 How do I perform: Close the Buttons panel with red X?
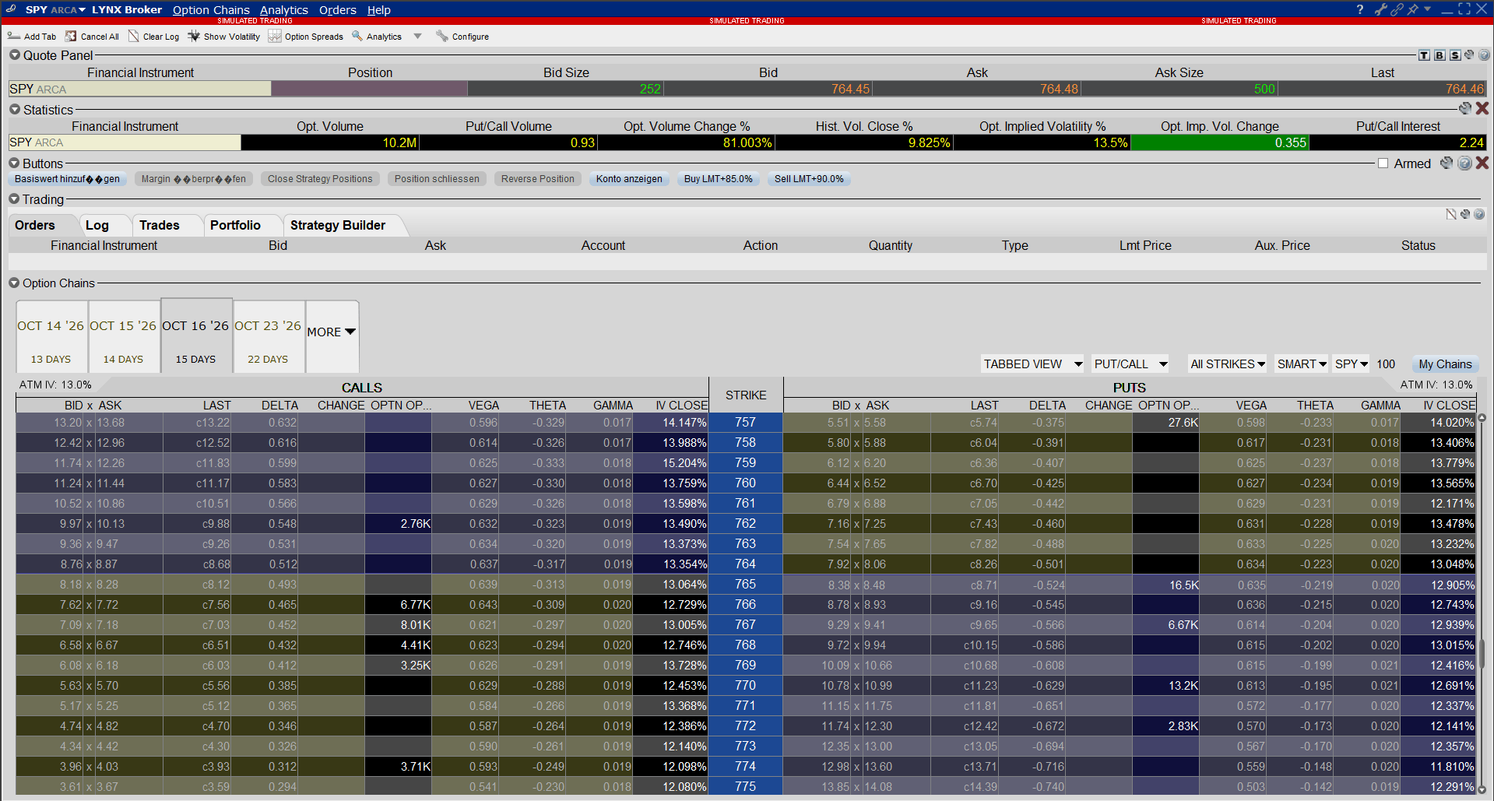[1482, 163]
